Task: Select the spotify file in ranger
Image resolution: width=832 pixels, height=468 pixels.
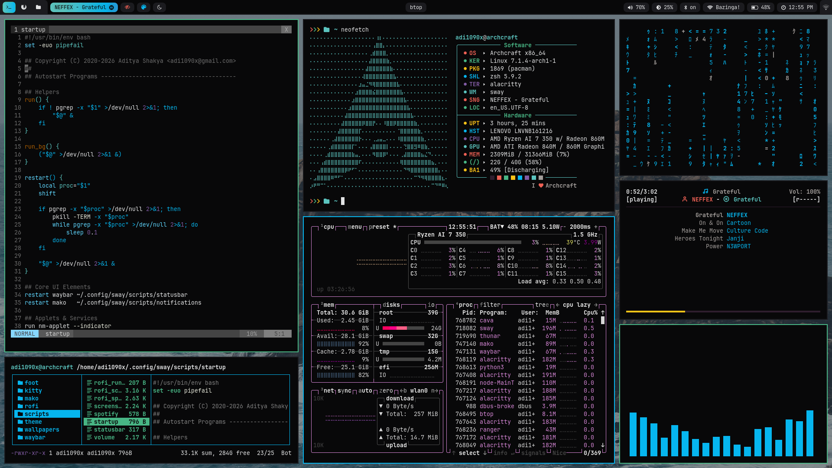Action: (x=117, y=414)
